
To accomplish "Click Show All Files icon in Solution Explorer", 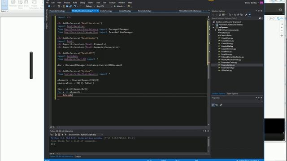I will coord(242,15).
